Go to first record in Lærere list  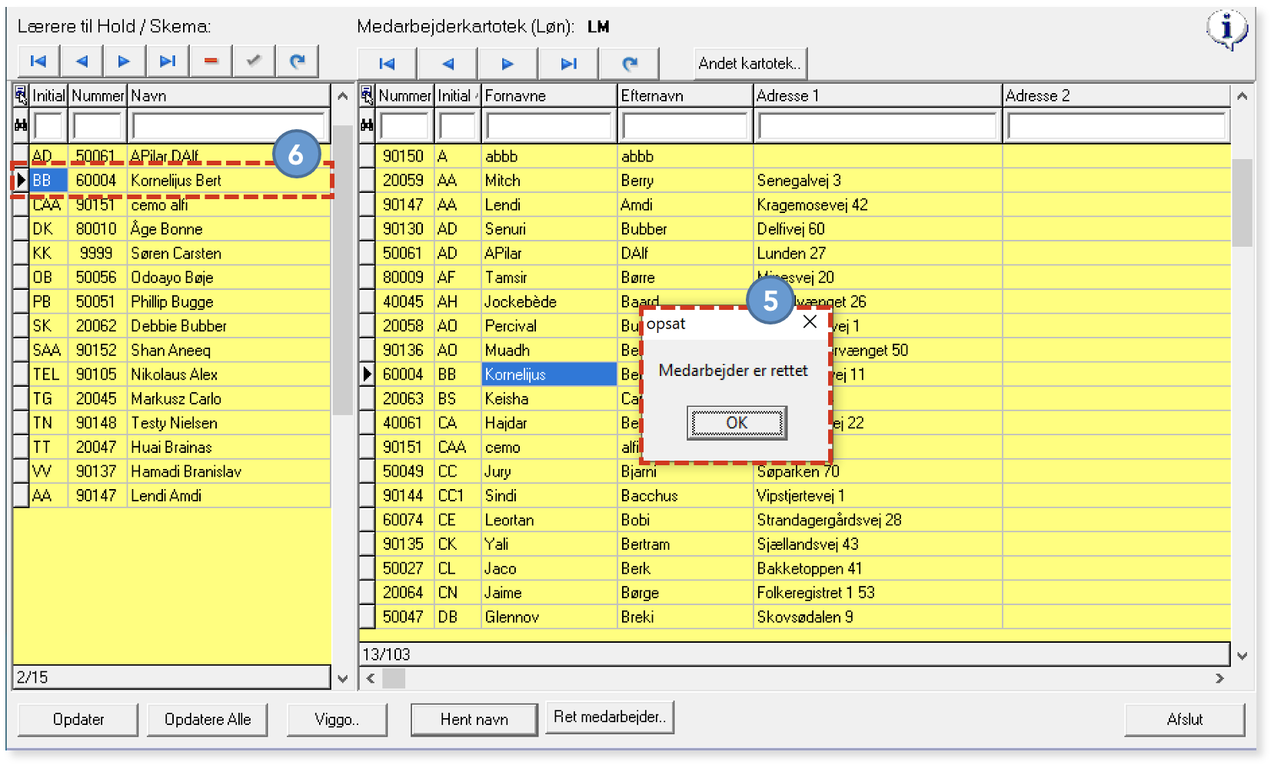click(x=38, y=62)
